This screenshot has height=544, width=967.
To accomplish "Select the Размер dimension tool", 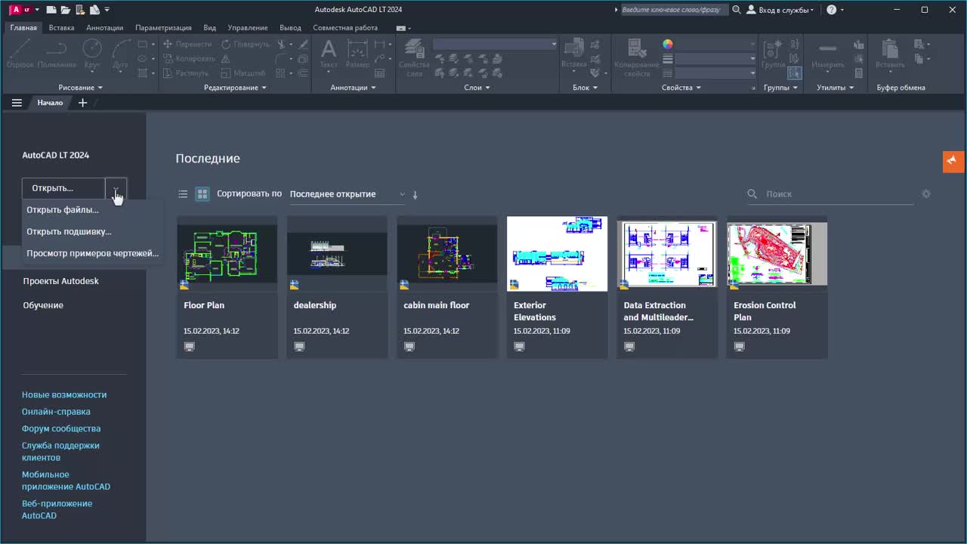I will click(357, 54).
